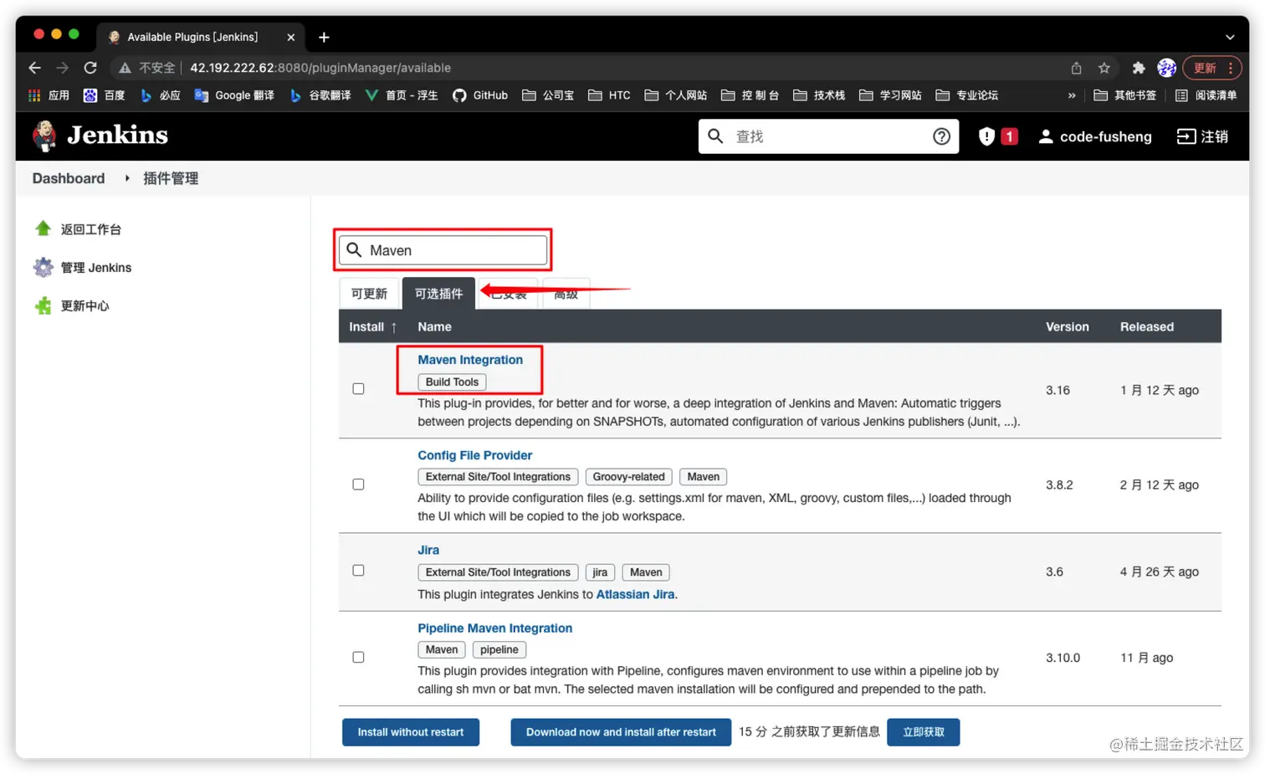The image size is (1265, 774).
Task: Open the Atlassian Jira link
Action: pos(635,594)
